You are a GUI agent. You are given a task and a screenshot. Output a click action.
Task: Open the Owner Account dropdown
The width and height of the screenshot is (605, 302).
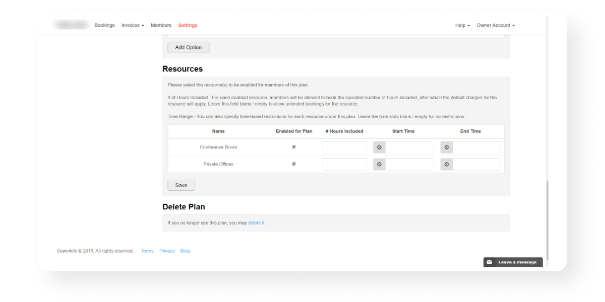(496, 25)
